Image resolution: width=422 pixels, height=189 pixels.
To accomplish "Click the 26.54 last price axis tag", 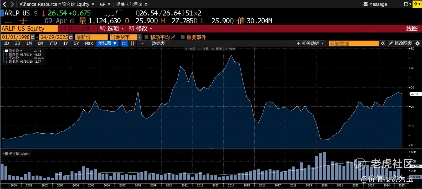I will click(415, 94).
